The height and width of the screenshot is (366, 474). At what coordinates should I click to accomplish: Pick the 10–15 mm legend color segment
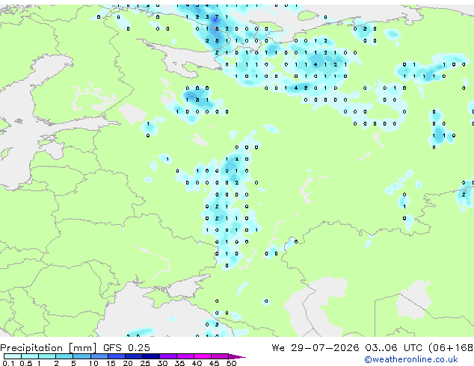coord(99,356)
